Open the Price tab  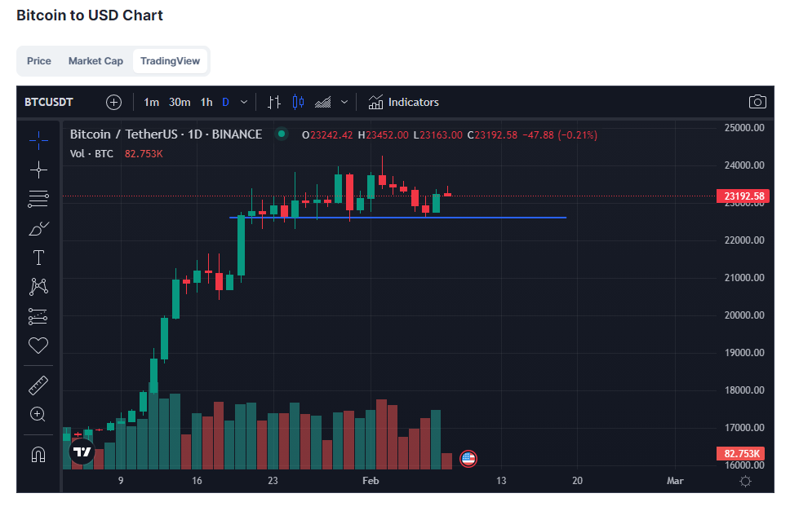38,61
